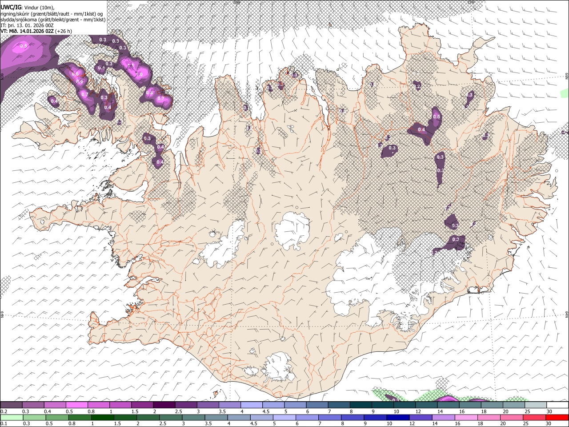Pick the dusky plum 0.2–0.3 snow scale swatch
This screenshot has width=569, height=427.
[x=12, y=405]
